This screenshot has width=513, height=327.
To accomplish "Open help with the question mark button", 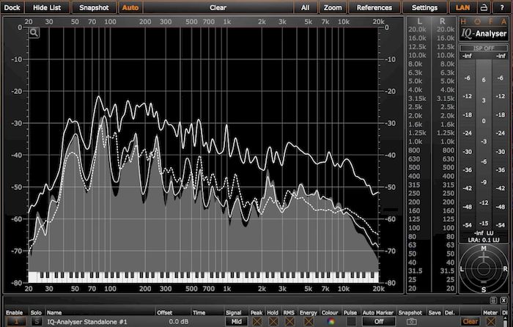I will pyautogui.click(x=502, y=7).
